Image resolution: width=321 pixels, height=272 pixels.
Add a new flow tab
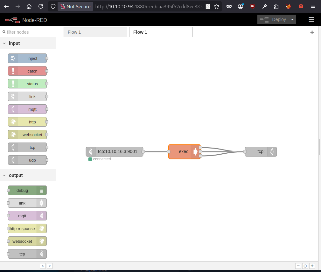point(312,32)
